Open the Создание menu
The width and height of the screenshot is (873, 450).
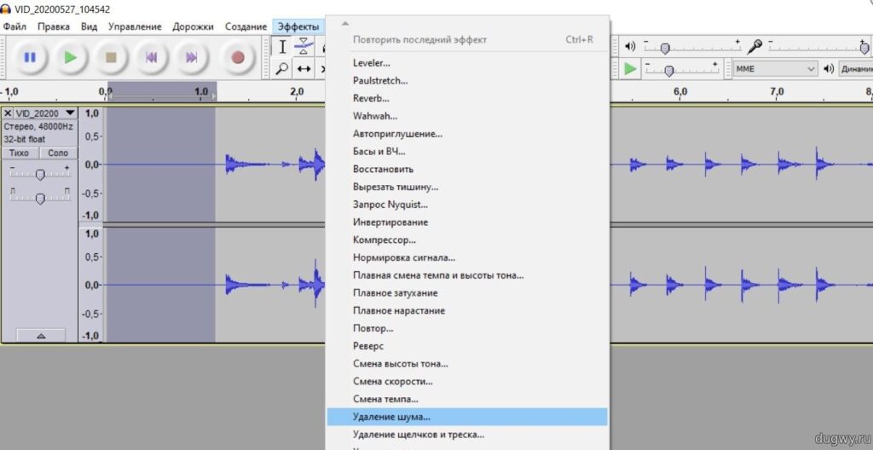tap(246, 26)
